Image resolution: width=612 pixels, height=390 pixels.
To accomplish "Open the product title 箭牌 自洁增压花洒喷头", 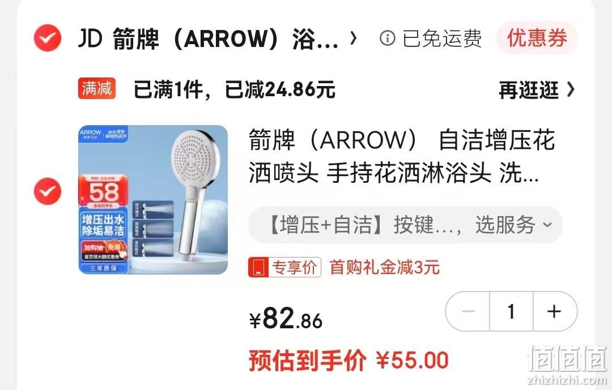I will coord(402,156).
